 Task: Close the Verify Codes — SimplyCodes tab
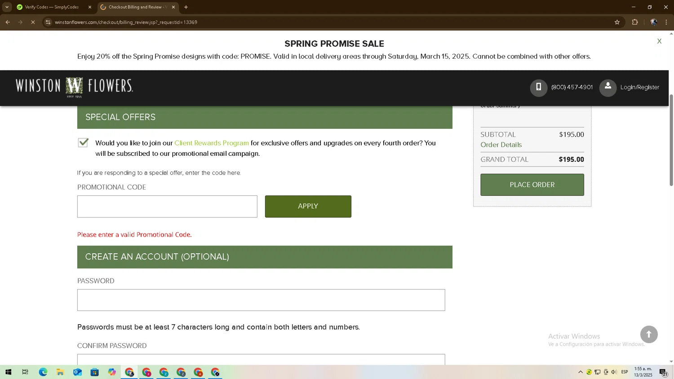89,7
